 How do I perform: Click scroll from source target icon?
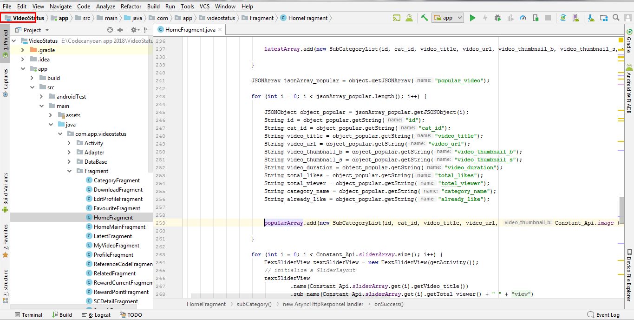tap(110, 30)
